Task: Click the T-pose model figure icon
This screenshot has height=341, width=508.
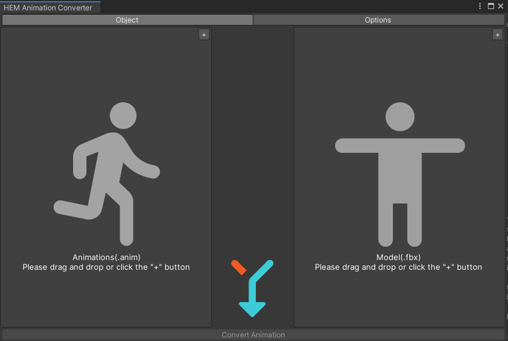Action: pos(399,174)
